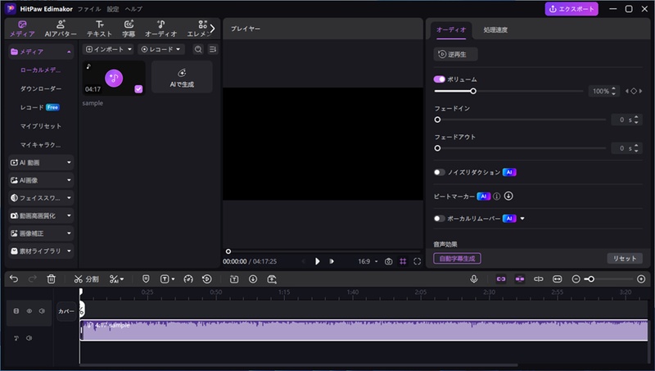Click the エクスポート button
The width and height of the screenshot is (655, 371).
[x=571, y=9]
